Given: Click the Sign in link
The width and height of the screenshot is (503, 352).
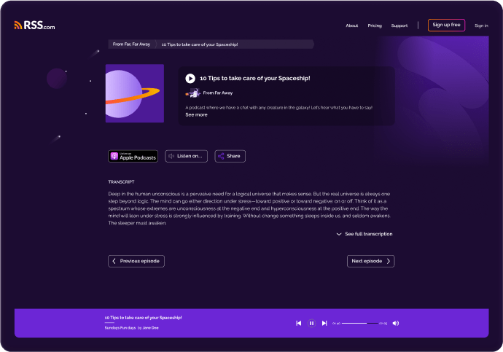Looking at the screenshot, I should 481,26.
